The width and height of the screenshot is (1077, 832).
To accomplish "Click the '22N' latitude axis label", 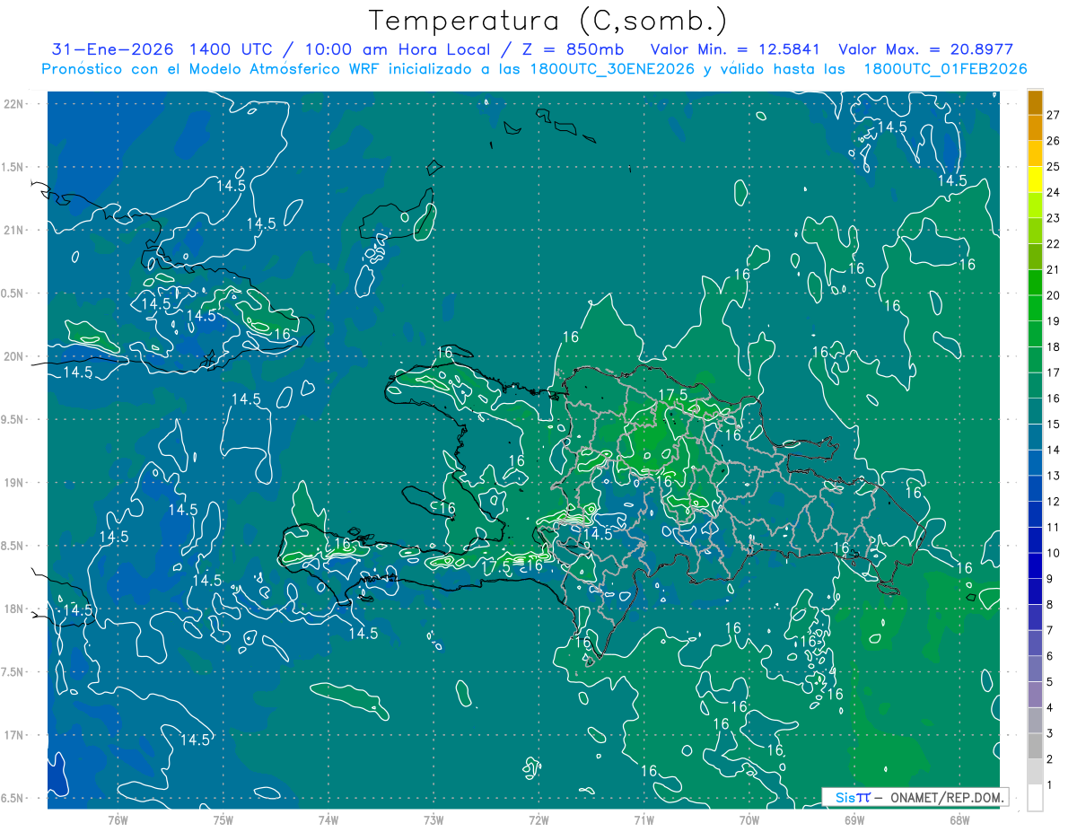I will tap(14, 103).
